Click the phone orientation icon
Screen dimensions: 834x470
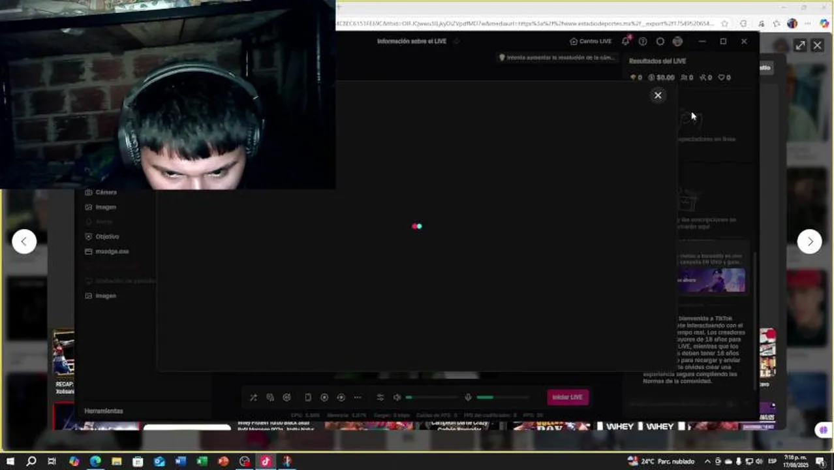tap(307, 397)
